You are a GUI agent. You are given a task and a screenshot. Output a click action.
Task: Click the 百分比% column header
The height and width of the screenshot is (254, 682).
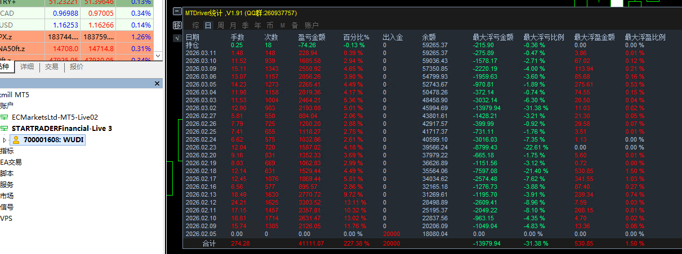356,37
